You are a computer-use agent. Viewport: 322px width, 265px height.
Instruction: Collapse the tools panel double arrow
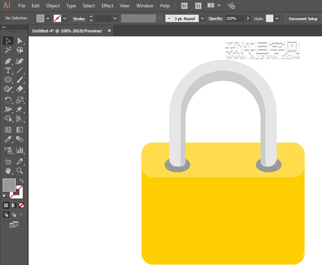4,27
